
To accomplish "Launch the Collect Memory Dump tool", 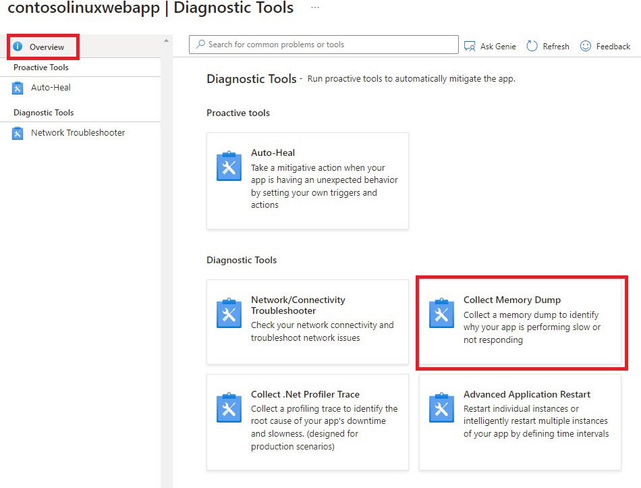I will pyautogui.click(x=520, y=322).
